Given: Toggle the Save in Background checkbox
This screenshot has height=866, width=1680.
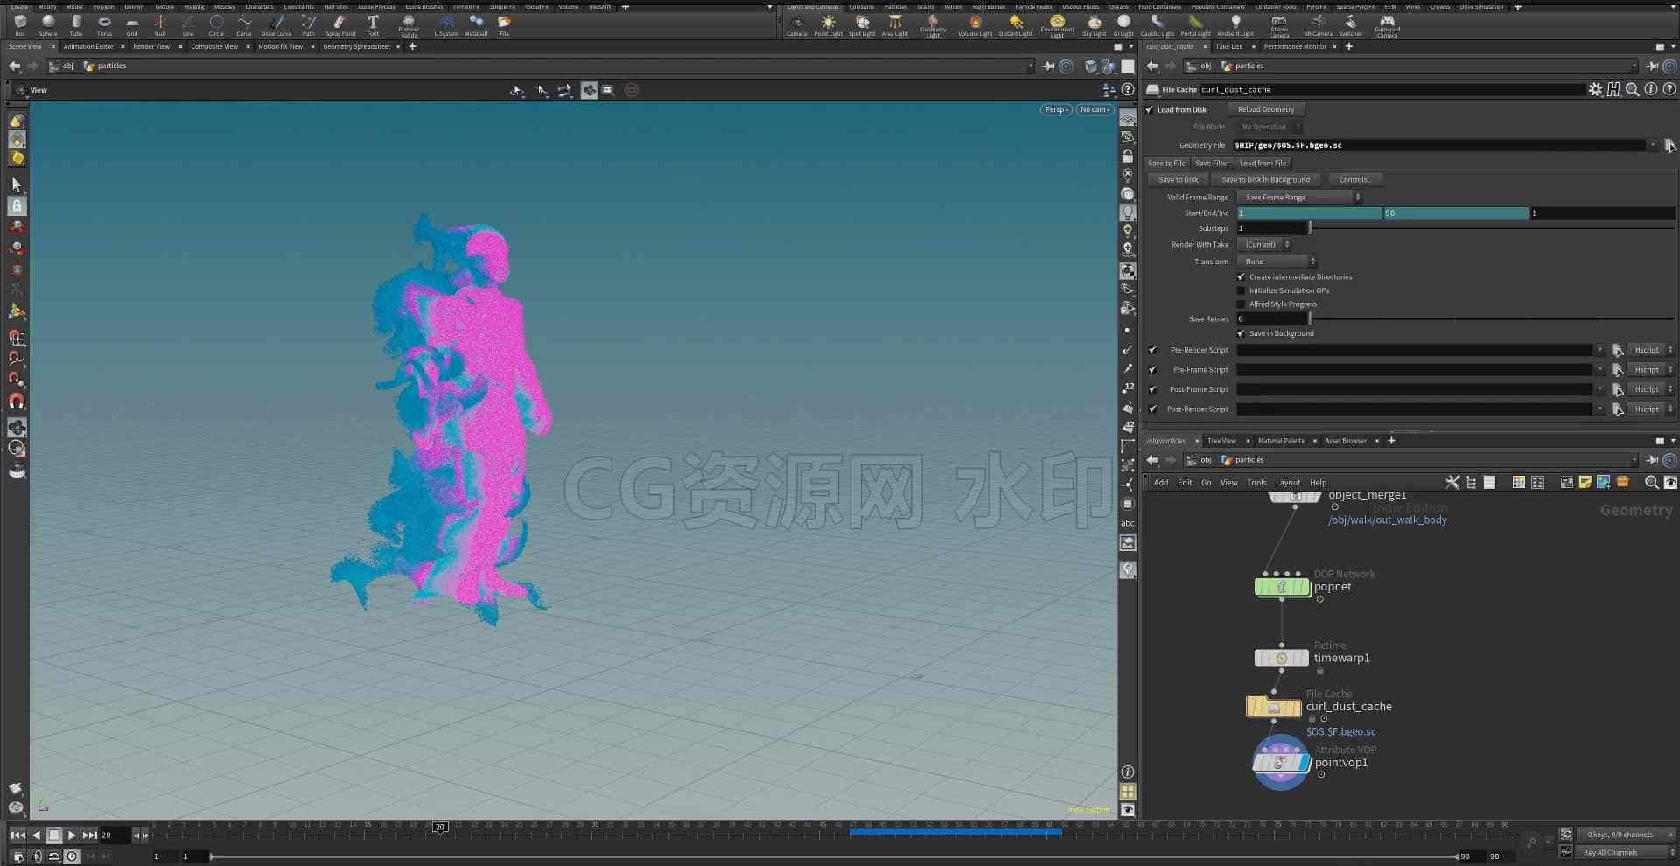Looking at the screenshot, I should (1241, 333).
